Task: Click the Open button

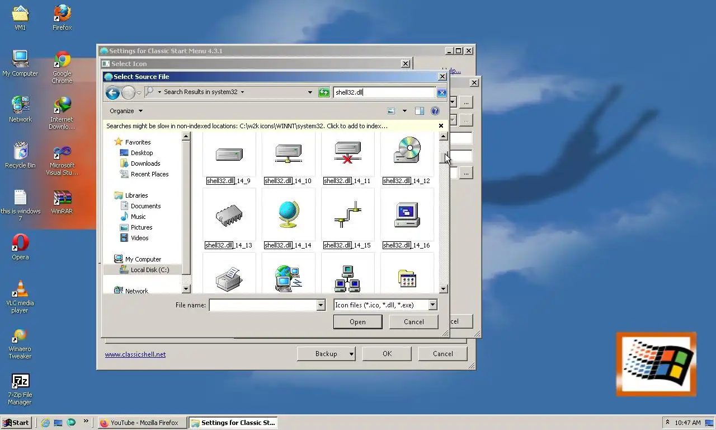Action: pos(357,322)
